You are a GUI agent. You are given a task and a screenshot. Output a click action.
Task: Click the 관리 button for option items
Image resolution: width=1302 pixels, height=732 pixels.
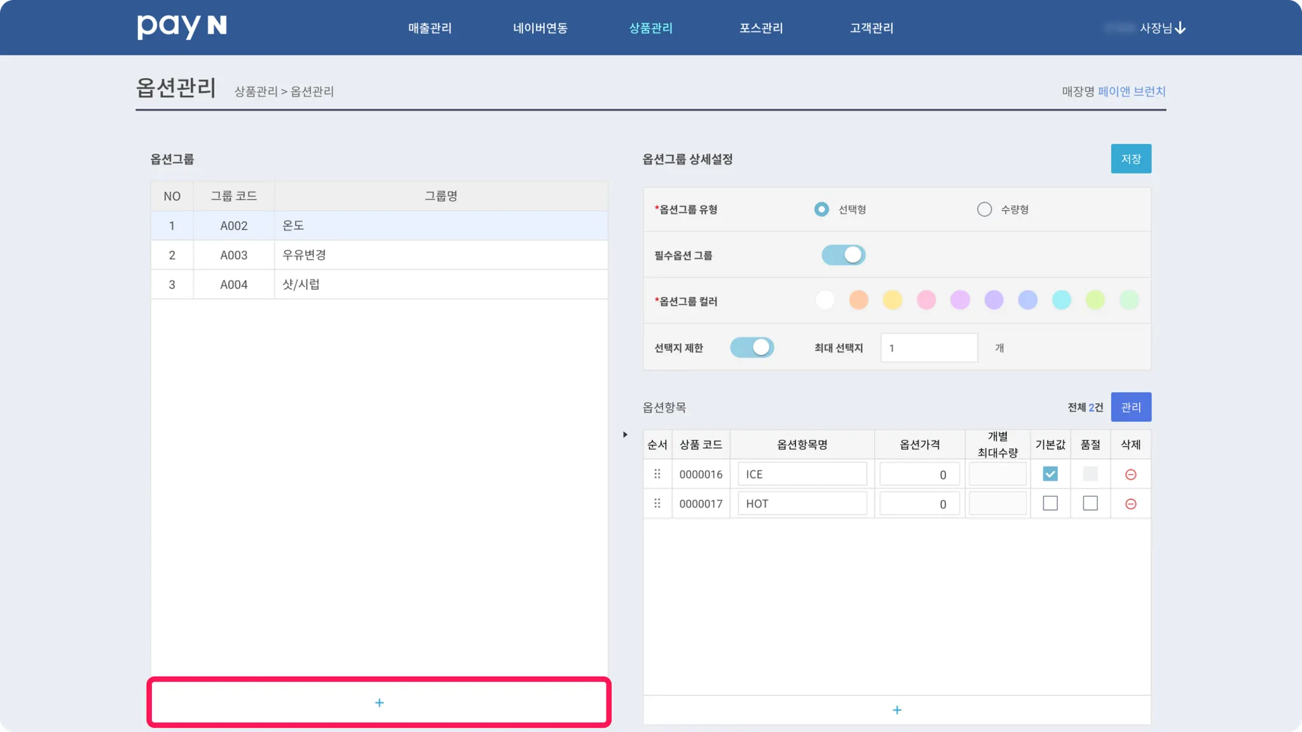(x=1130, y=407)
